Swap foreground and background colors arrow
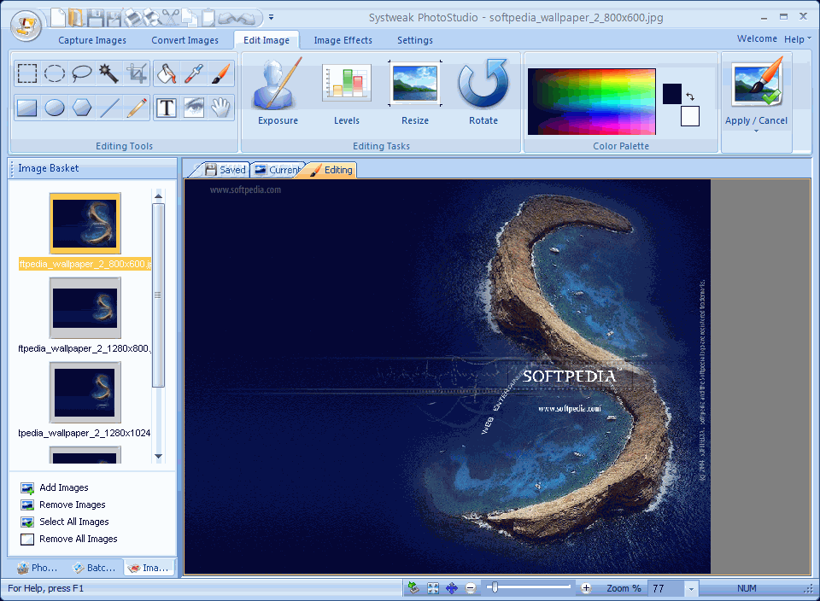Image resolution: width=820 pixels, height=601 pixels. [690, 96]
